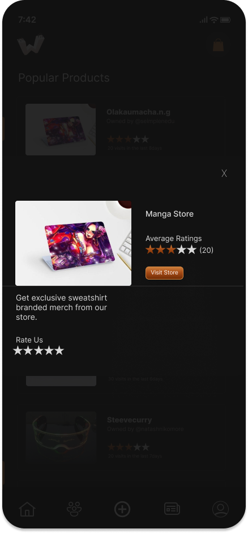The height and width of the screenshot is (533, 248).
Task: Open the community people icon tab
Action: [x=74, y=509]
